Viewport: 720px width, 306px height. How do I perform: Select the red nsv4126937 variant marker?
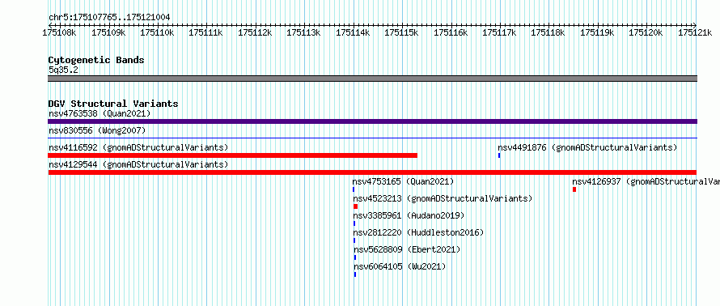574,189
